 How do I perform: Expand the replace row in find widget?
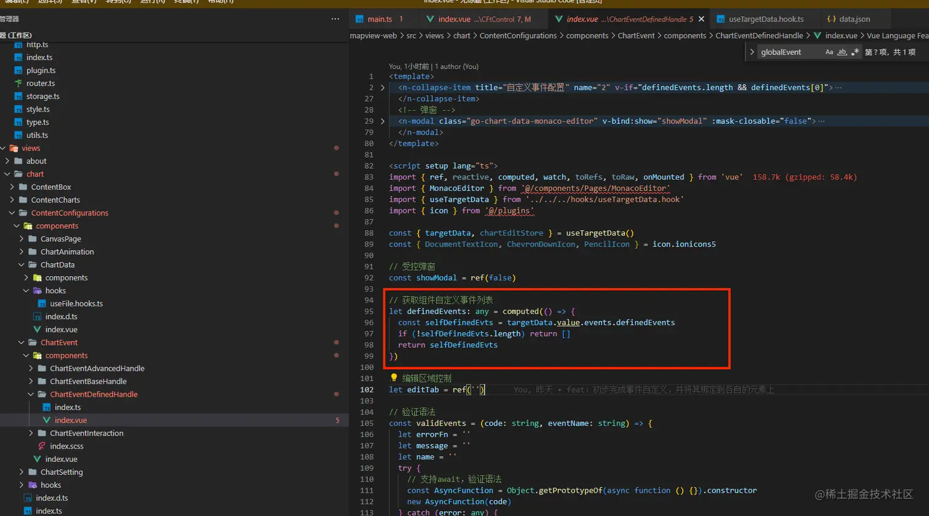752,52
